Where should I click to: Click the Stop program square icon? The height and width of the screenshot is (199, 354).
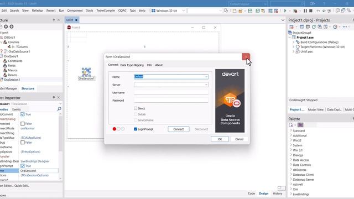click(311, 11)
